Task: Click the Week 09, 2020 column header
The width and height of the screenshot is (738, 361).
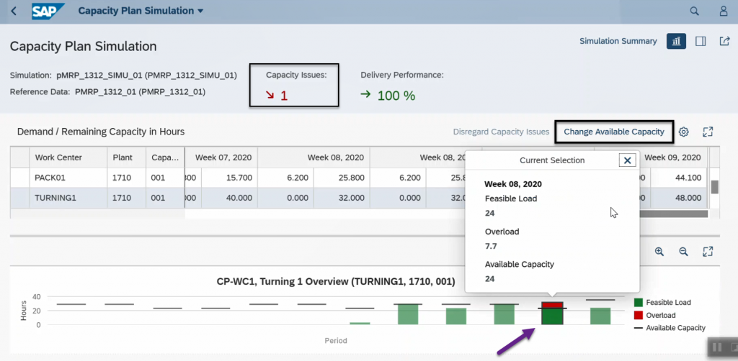Action: (x=672, y=157)
